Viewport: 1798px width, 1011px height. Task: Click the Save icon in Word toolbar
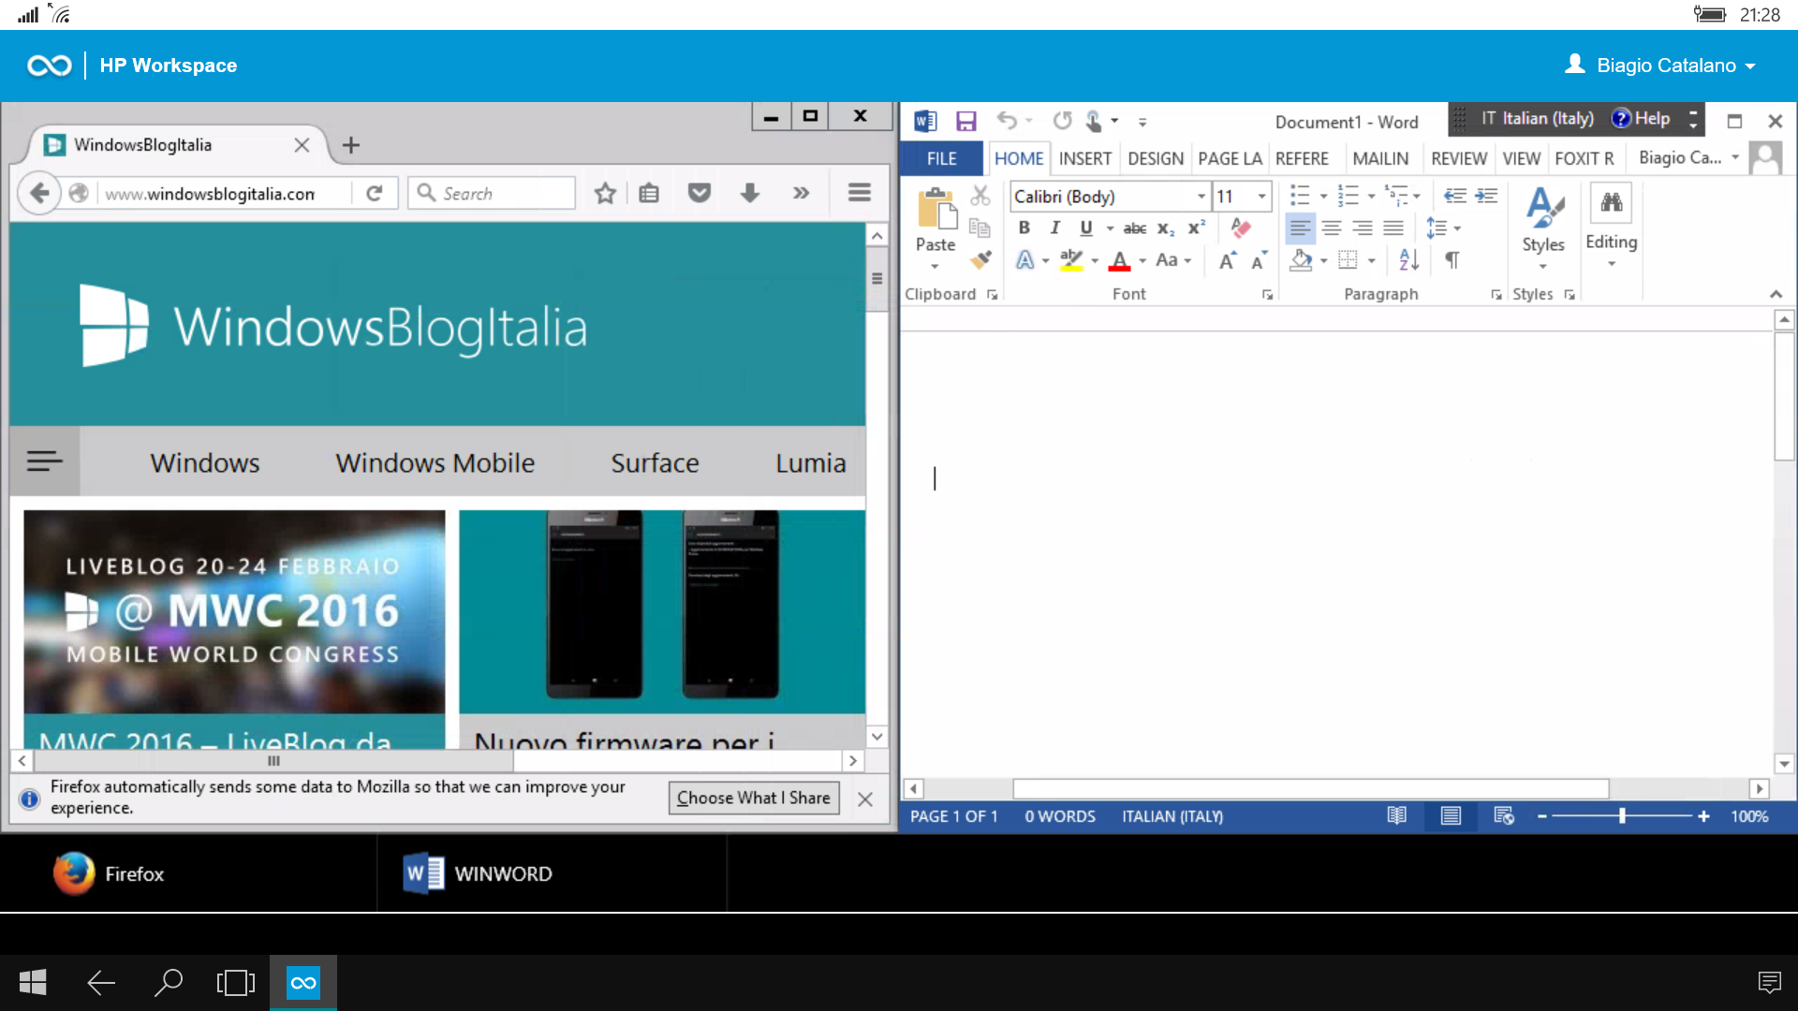[x=965, y=121]
